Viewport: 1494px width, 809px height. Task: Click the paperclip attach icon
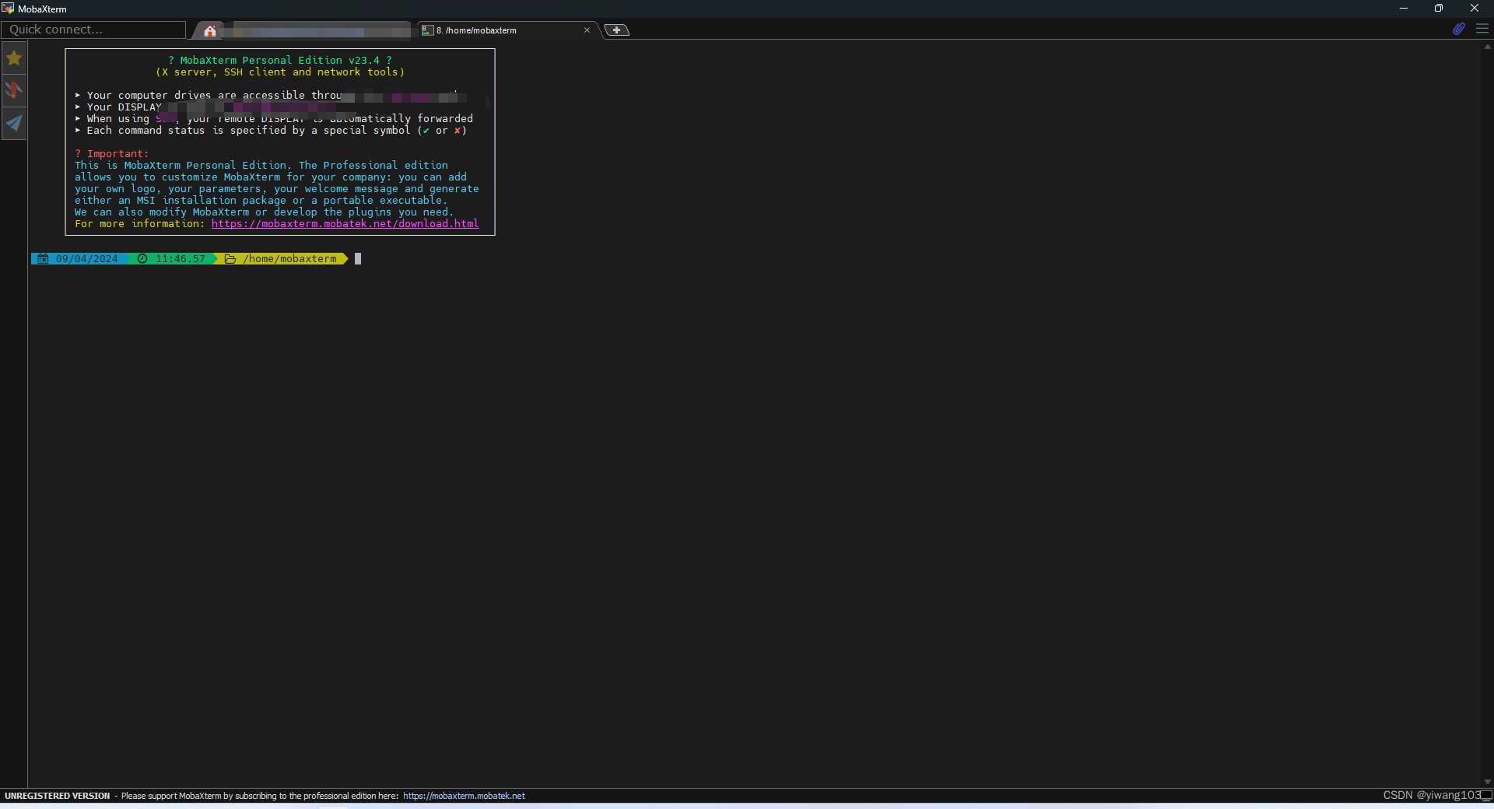[1458, 29]
